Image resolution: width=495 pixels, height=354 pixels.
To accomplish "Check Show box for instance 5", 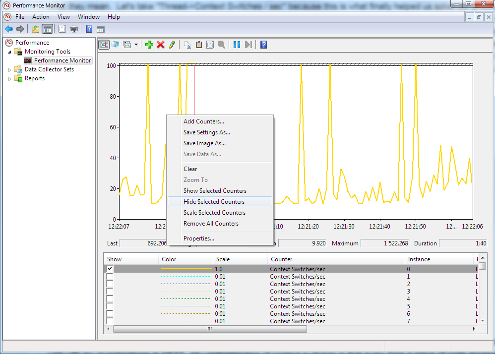I will pos(110,306).
